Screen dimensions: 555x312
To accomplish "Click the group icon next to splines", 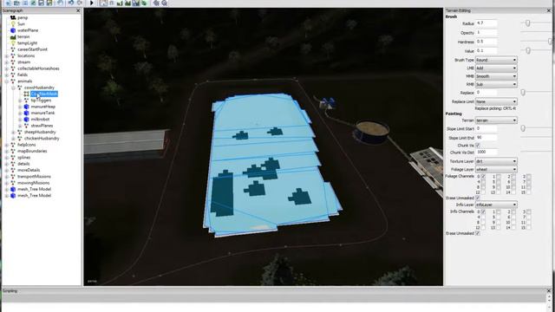I will coord(13,158).
